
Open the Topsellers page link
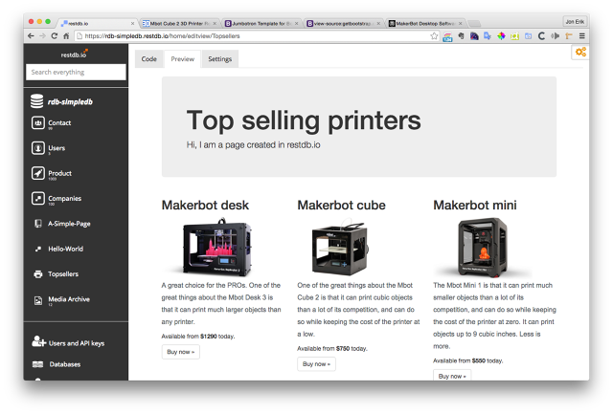pyautogui.click(x=63, y=274)
